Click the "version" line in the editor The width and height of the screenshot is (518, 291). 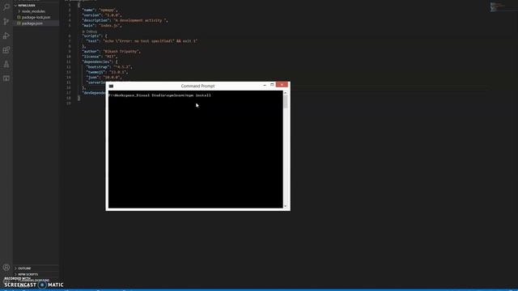(x=102, y=15)
